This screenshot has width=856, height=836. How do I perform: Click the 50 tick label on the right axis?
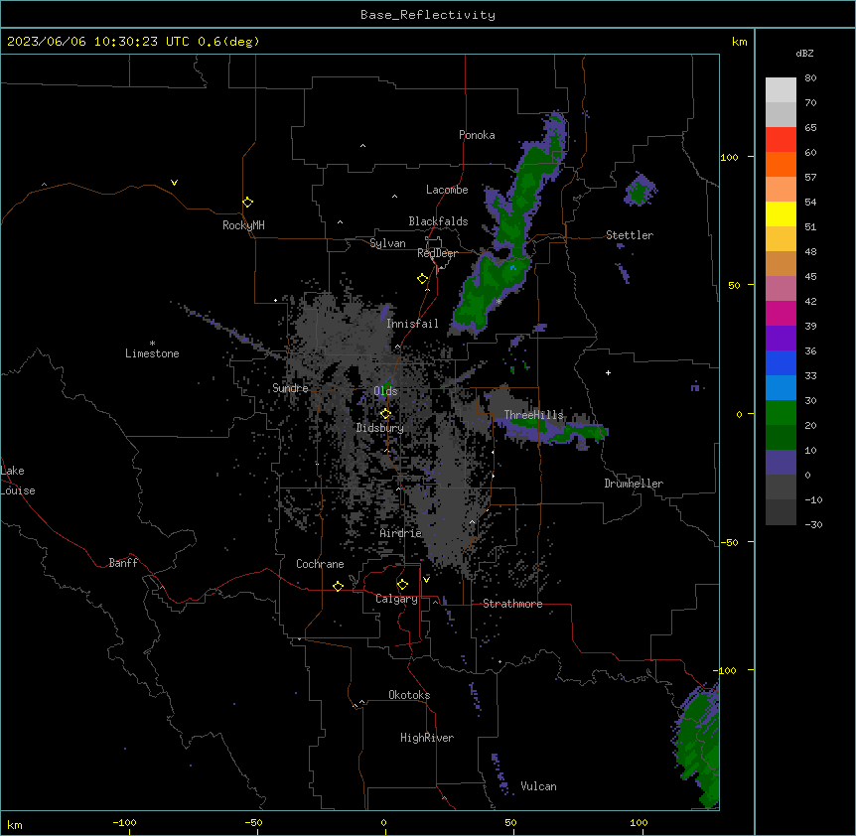(734, 285)
